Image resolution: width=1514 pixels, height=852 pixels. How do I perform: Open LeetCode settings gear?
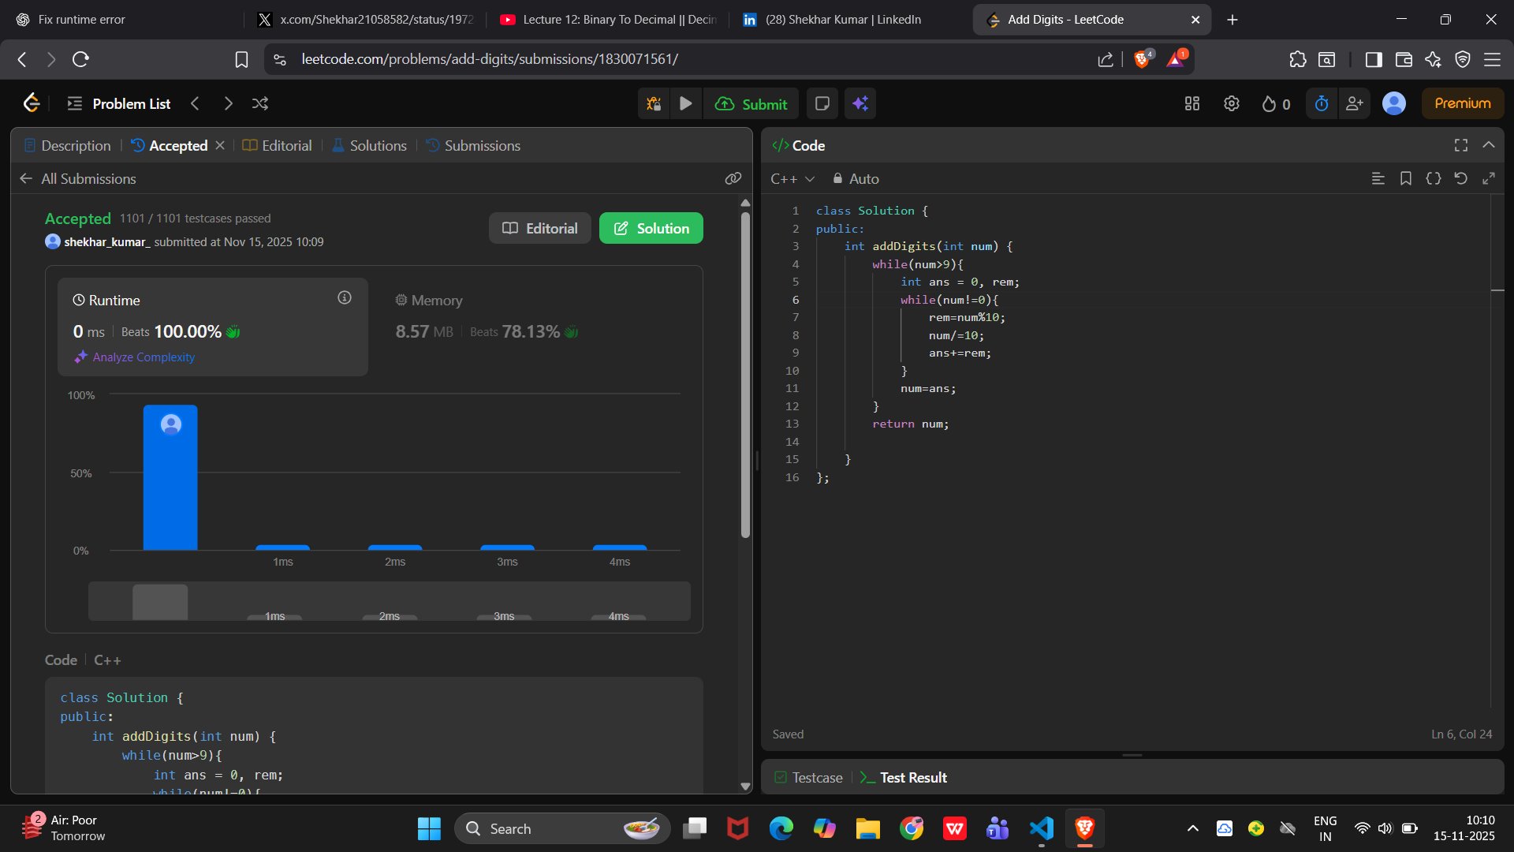pos(1231,103)
